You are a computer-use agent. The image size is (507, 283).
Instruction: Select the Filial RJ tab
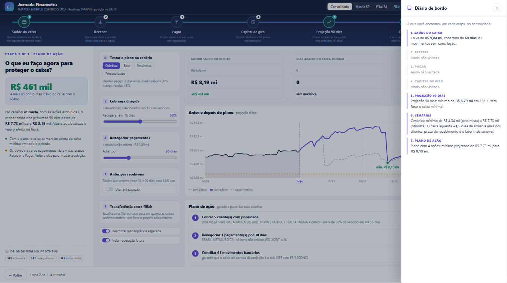tap(381, 6)
